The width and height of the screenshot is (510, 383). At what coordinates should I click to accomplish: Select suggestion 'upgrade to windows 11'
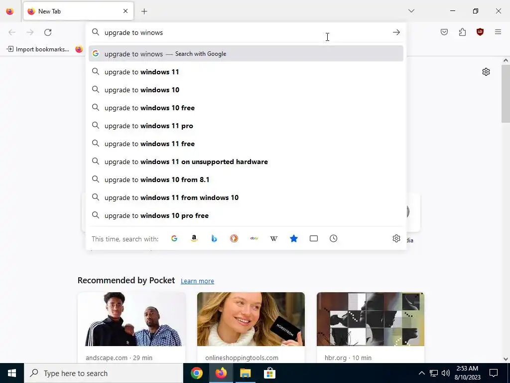click(x=246, y=72)
